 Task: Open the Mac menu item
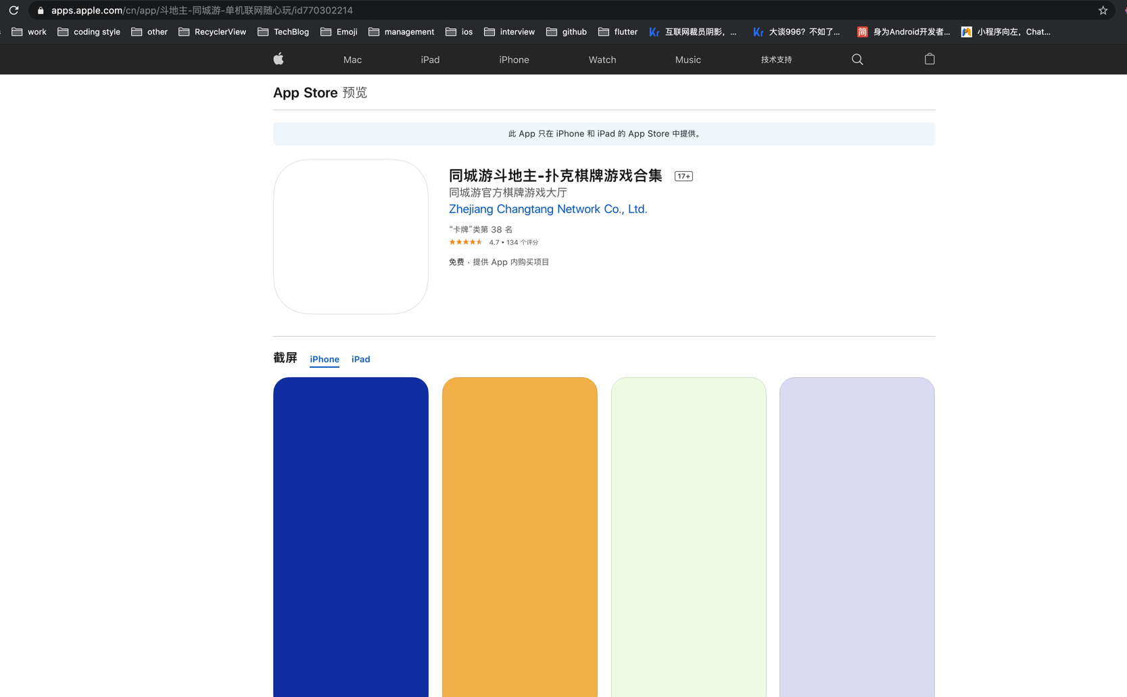[x=352, y=59]
